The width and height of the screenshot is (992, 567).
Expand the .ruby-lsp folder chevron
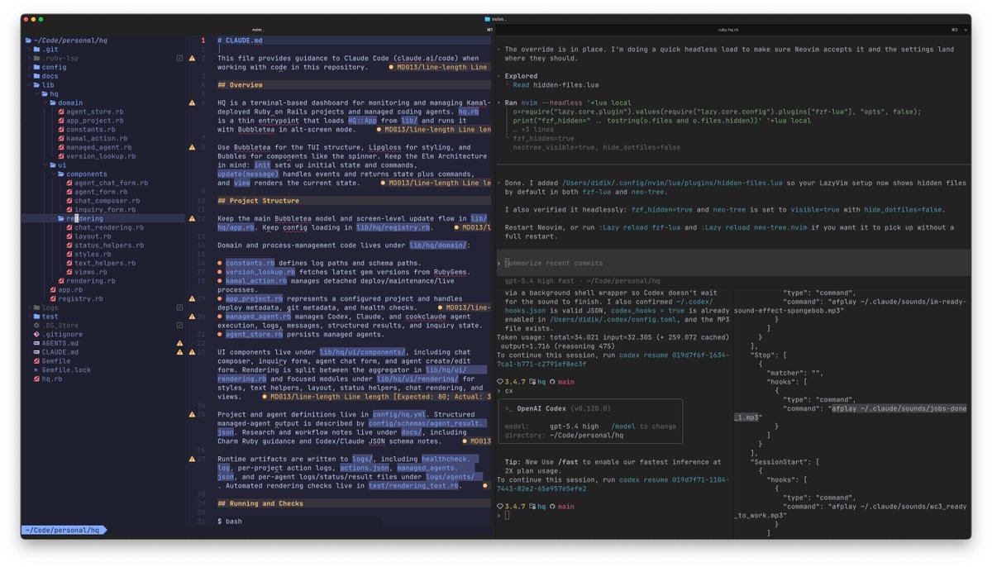(29, 58)
